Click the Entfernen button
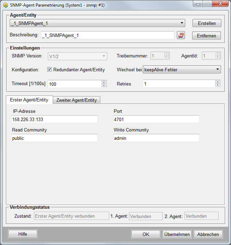 tap(206, 36)
